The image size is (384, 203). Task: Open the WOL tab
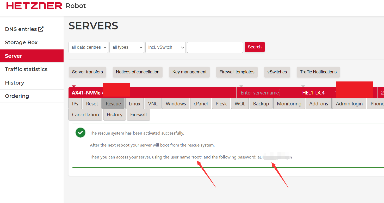(240, 104)
